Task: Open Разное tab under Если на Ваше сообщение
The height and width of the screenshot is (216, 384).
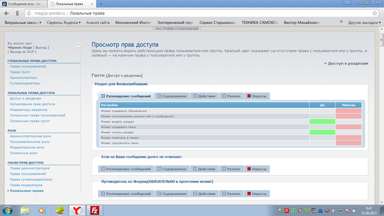Action: tap(231, 169)
